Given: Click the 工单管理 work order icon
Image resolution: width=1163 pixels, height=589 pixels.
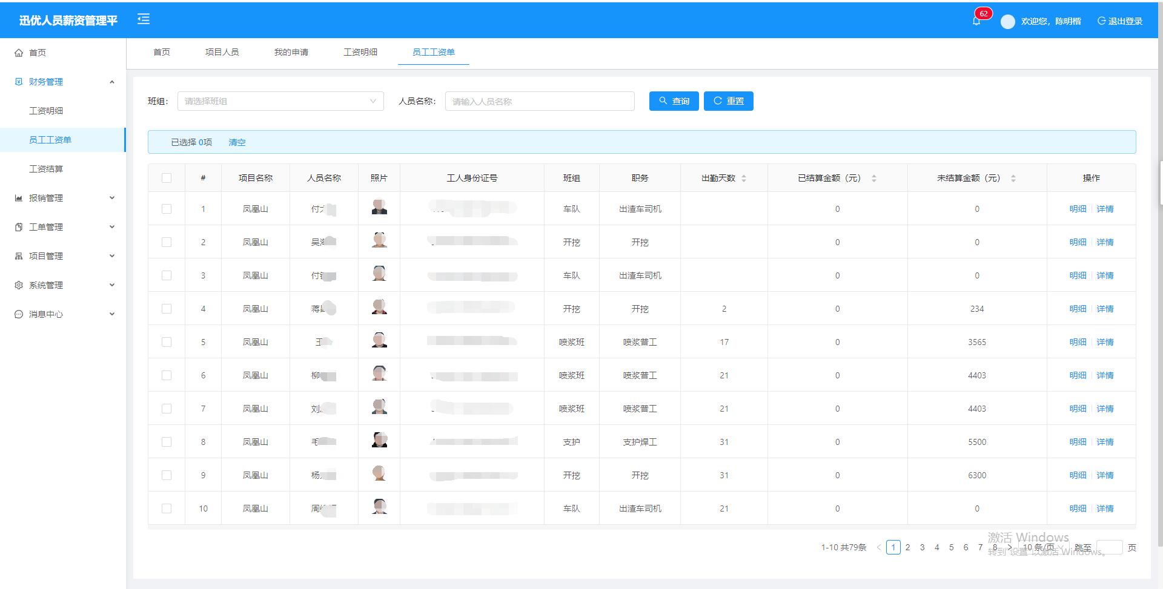Looking at the screenshot, I should click(x=19, y=227).
